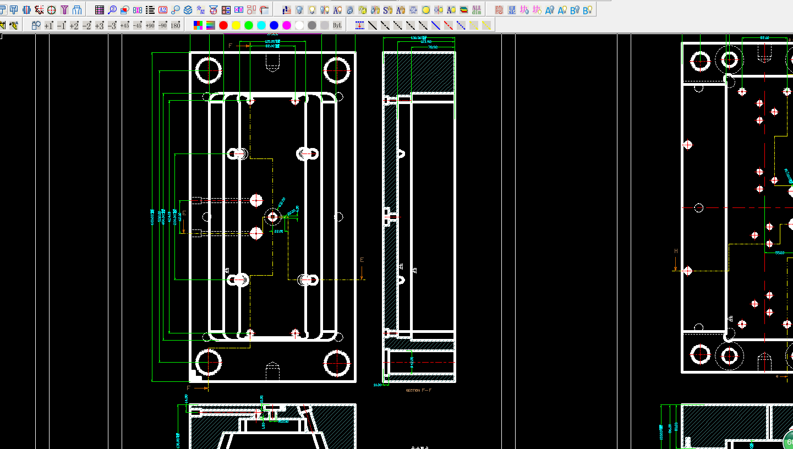Click the SECTION F-F label
The image size is (793, 449).
419,390
